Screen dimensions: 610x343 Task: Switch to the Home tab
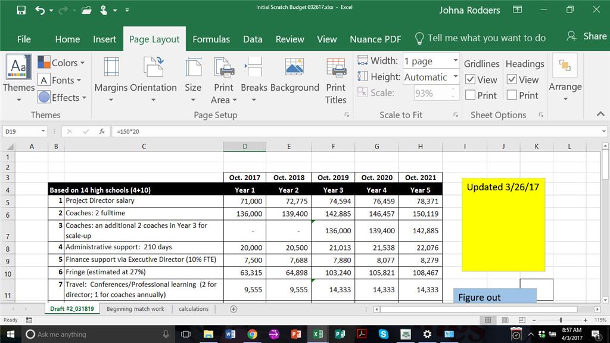pyautogui.click(x=67, y=39)
